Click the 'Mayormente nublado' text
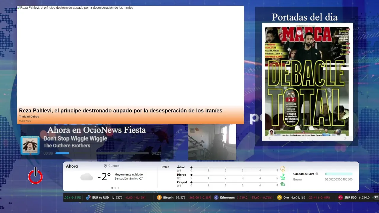 pos(129,175)
